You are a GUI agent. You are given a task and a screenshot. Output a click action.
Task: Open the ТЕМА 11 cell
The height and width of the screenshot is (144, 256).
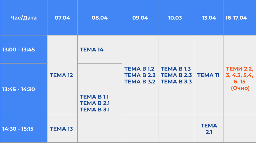[x=208, y=75]
